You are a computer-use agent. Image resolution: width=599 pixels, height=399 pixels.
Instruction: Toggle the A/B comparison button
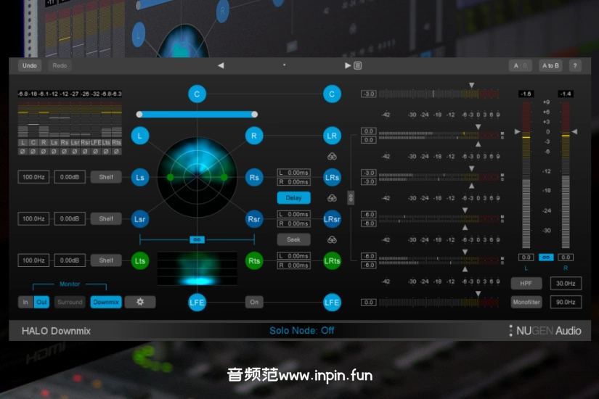[521, 66]
